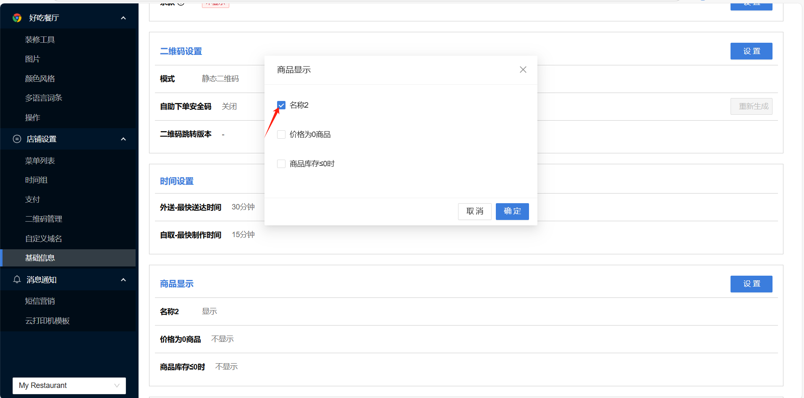
Task: Click 设置 button for 商品显示 section
Action: click(752, 284)
